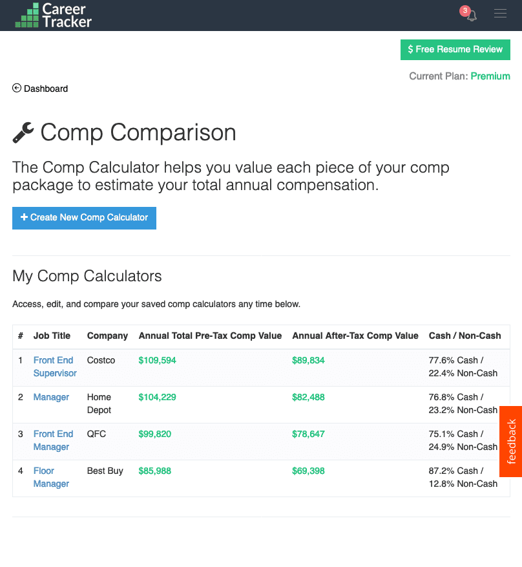Click the back arrow beside Dashboard

coord(16,88)
